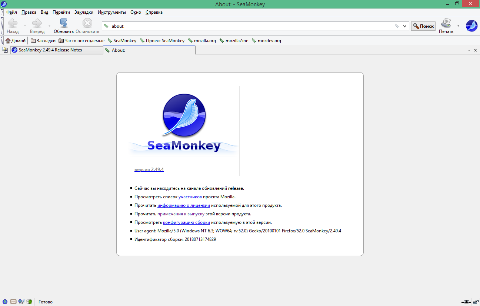Open mozilla.org bookmark
The width and height of the screenshot is (480, 306).
(x=202, y=41)
